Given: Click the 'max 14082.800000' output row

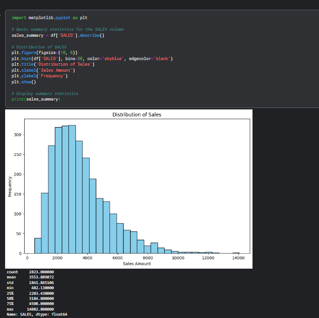Looking at the screenshot, I should coord(30,309).
